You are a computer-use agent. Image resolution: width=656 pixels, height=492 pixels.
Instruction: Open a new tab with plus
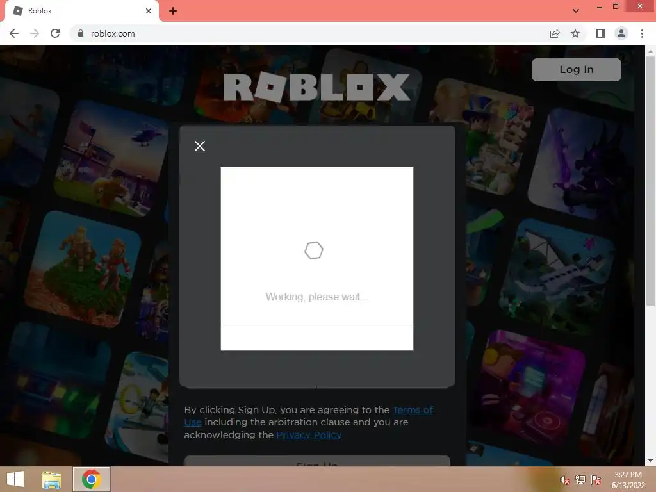tap(173, 11)
